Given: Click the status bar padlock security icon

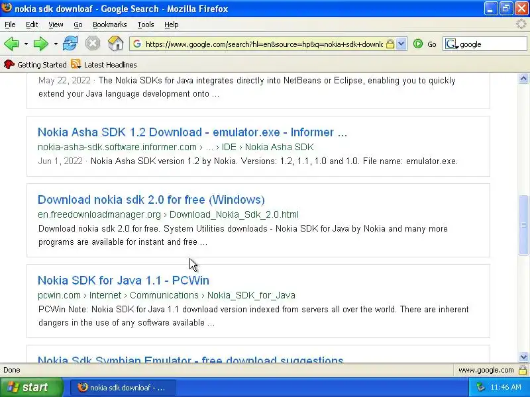Looking at the screenshot, I should [523, 370].
